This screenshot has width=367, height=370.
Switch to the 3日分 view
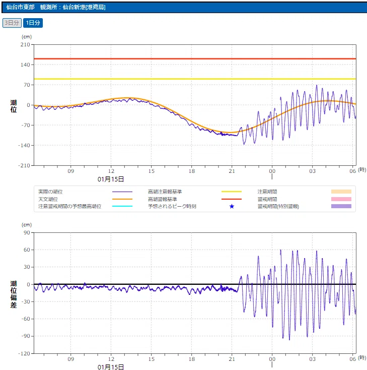(12, 23)
